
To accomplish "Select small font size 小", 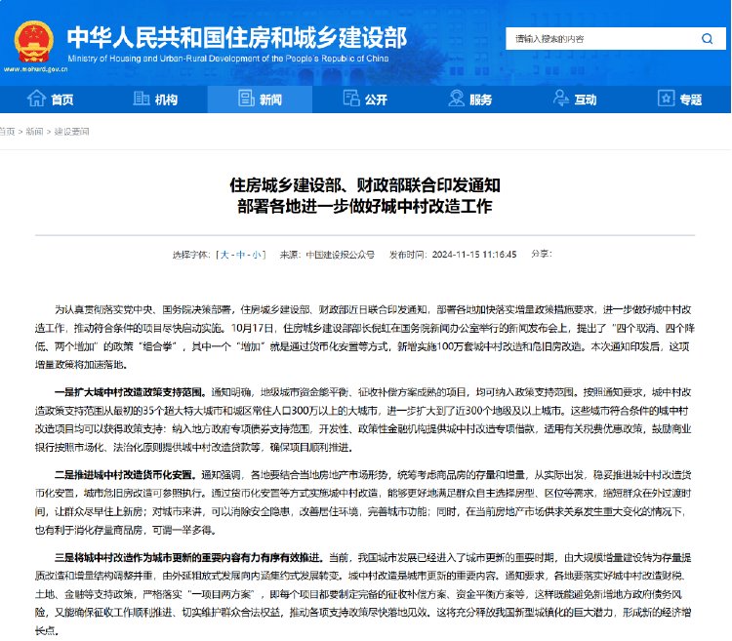I will pos(257,255).
